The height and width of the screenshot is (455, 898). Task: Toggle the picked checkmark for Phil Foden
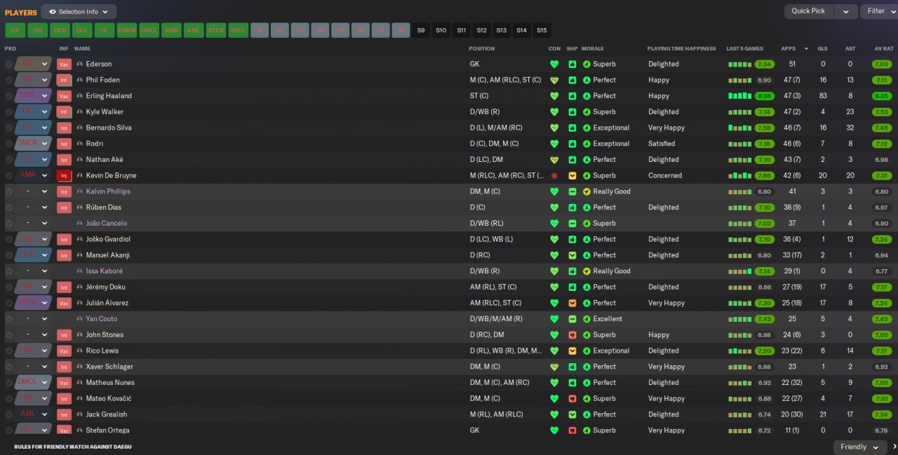(x=8, y=80)
